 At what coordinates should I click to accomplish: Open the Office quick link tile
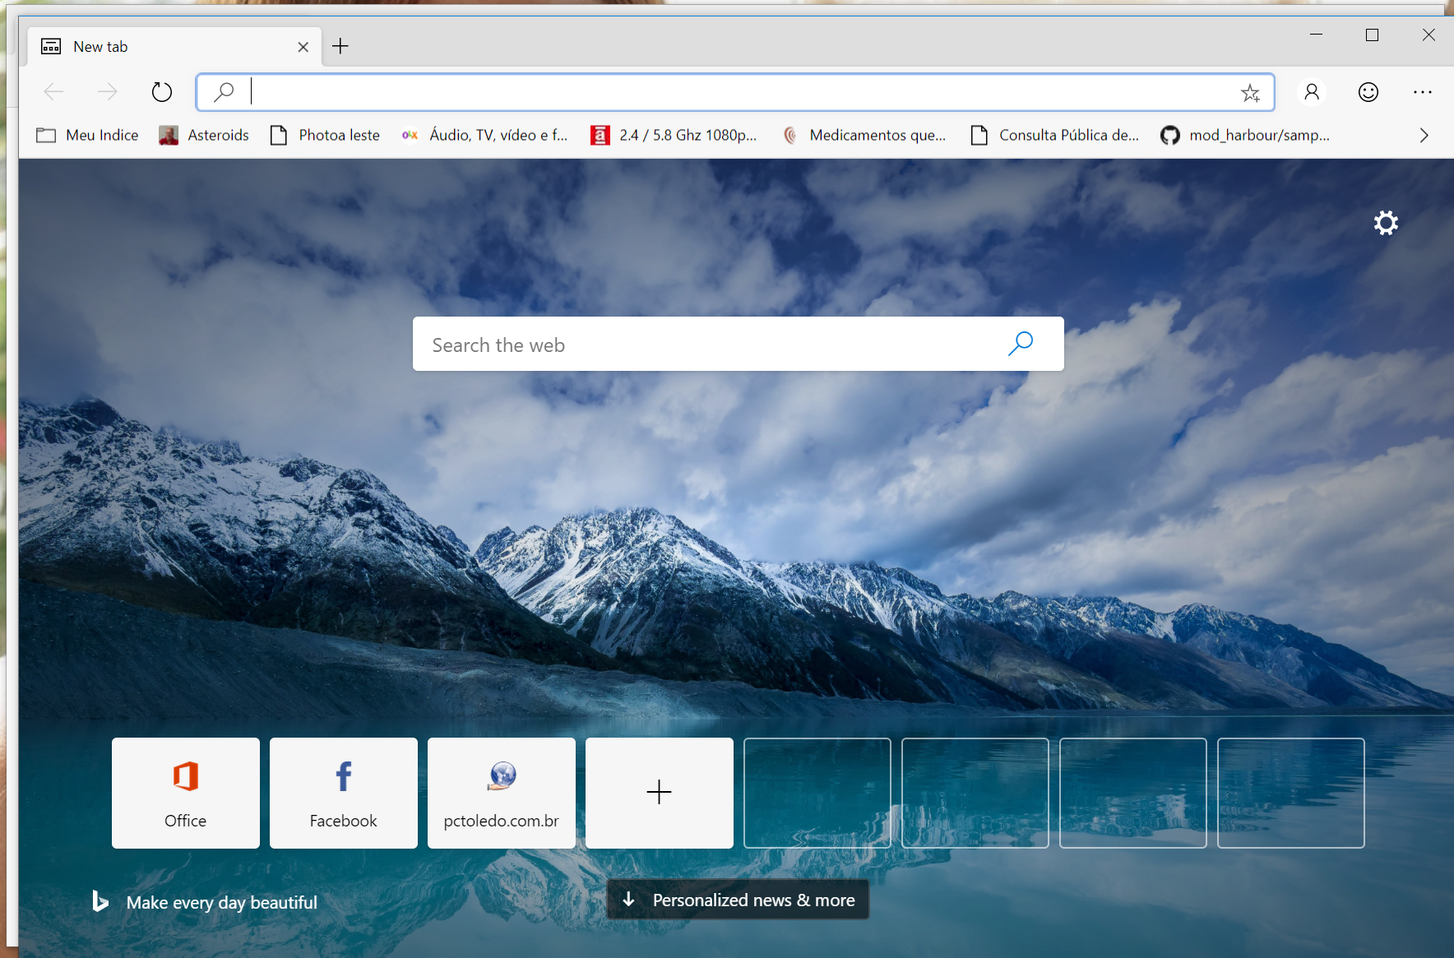186,793
